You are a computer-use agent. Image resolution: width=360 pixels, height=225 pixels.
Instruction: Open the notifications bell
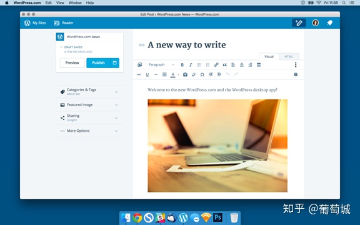330,22
